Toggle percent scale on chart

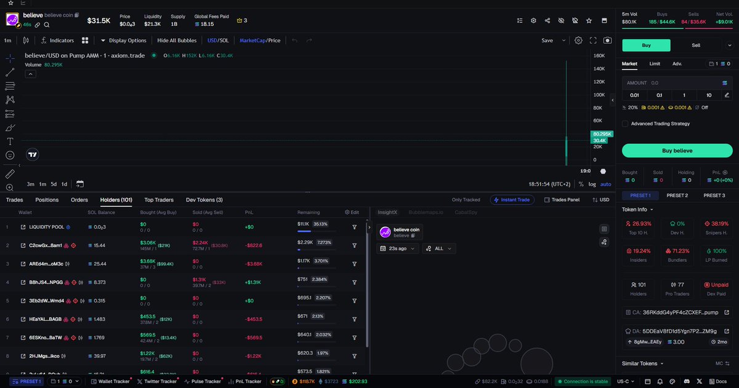(x=581, y=184)
